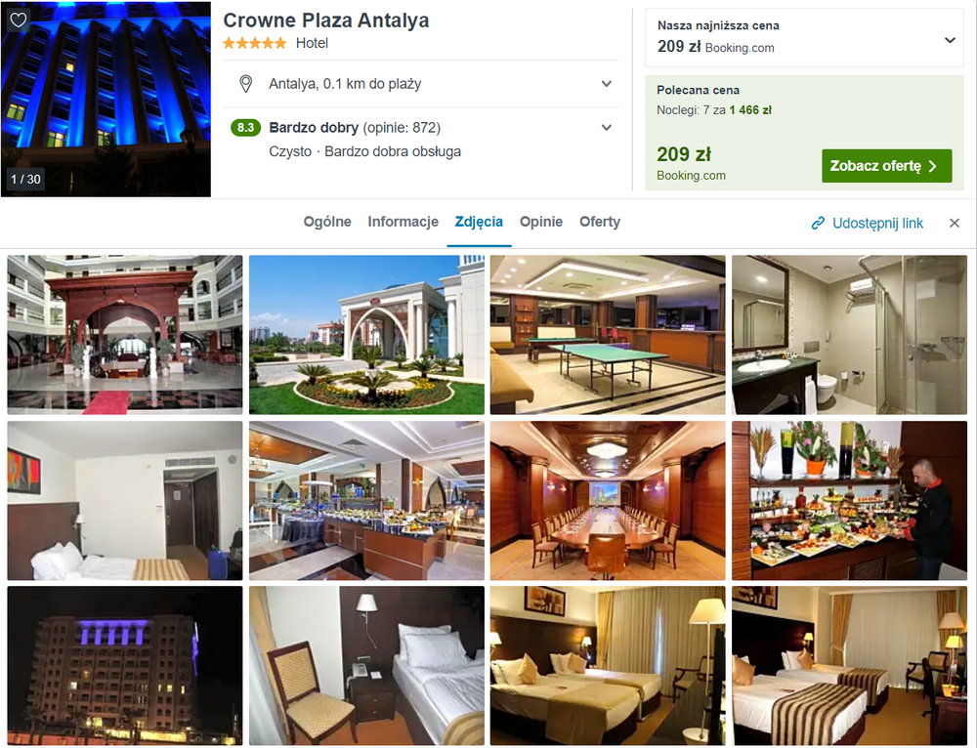The width and height of the screenshot is (977, 748).
Task: Switch to the Ogólne tab
Action: [x=327, y=222]
